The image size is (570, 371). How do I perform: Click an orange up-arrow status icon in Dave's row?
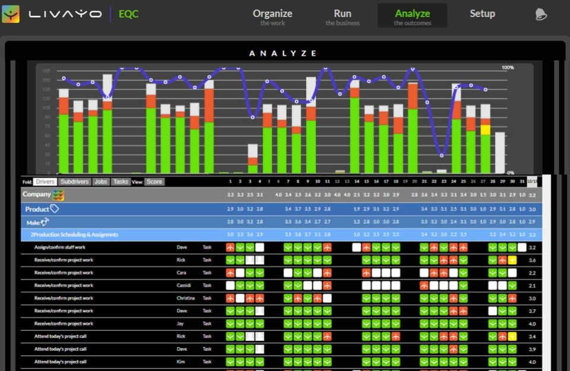tap(231, 248)
